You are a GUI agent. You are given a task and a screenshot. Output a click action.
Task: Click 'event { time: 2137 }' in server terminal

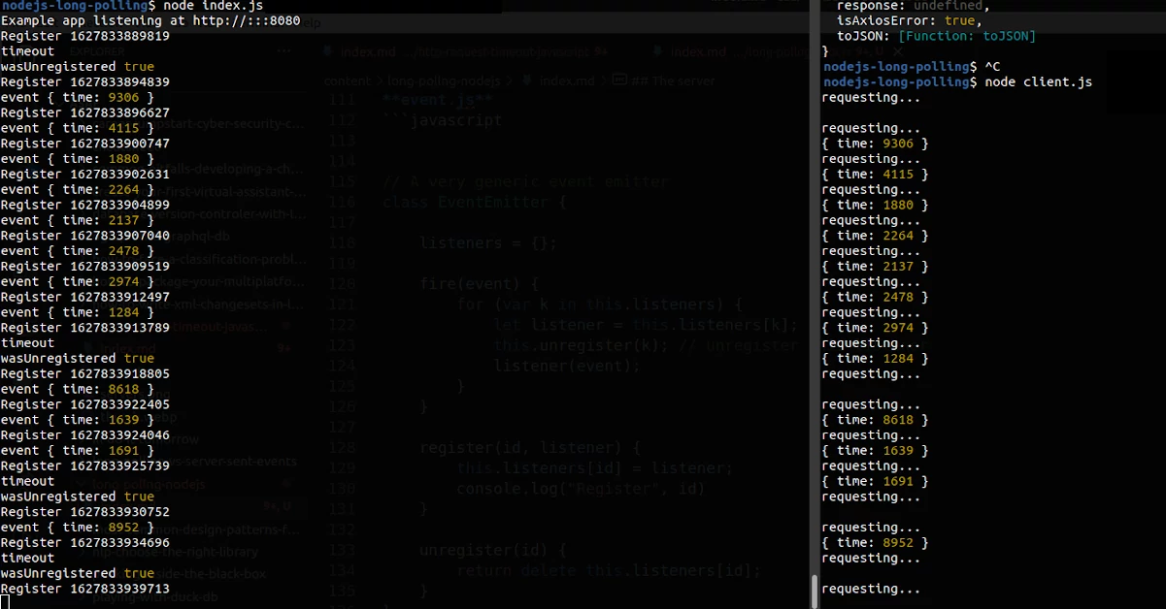[x=78, y=220]
